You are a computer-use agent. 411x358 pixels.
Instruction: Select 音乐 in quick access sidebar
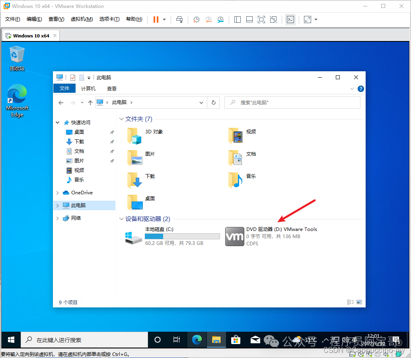pos(79,180)
